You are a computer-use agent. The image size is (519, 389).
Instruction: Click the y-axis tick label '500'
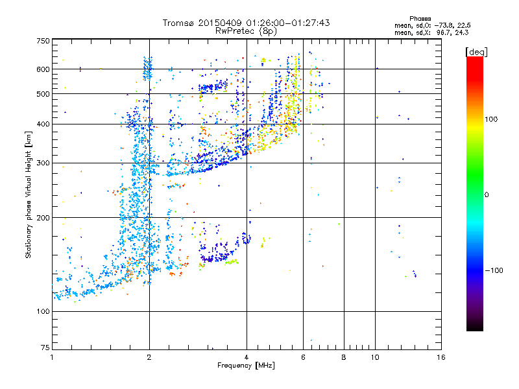click(43, 94)
